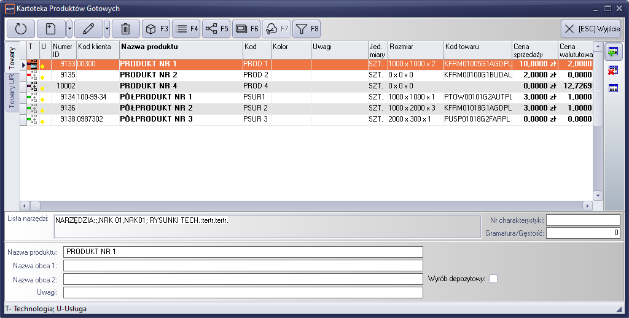Click the refresh circular arrow button

click(20, 28)
